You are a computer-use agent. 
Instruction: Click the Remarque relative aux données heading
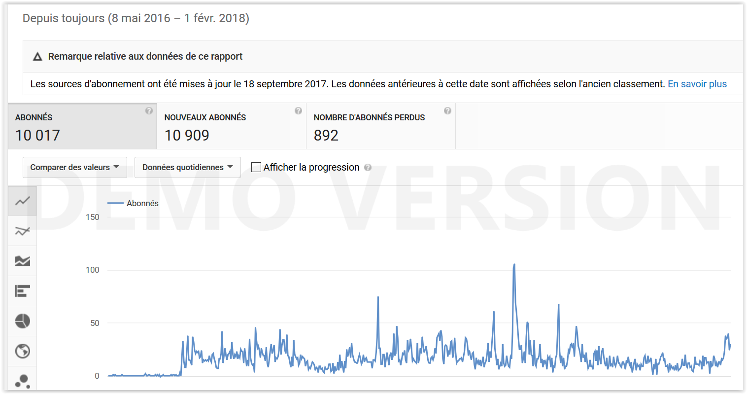(145, 56)
